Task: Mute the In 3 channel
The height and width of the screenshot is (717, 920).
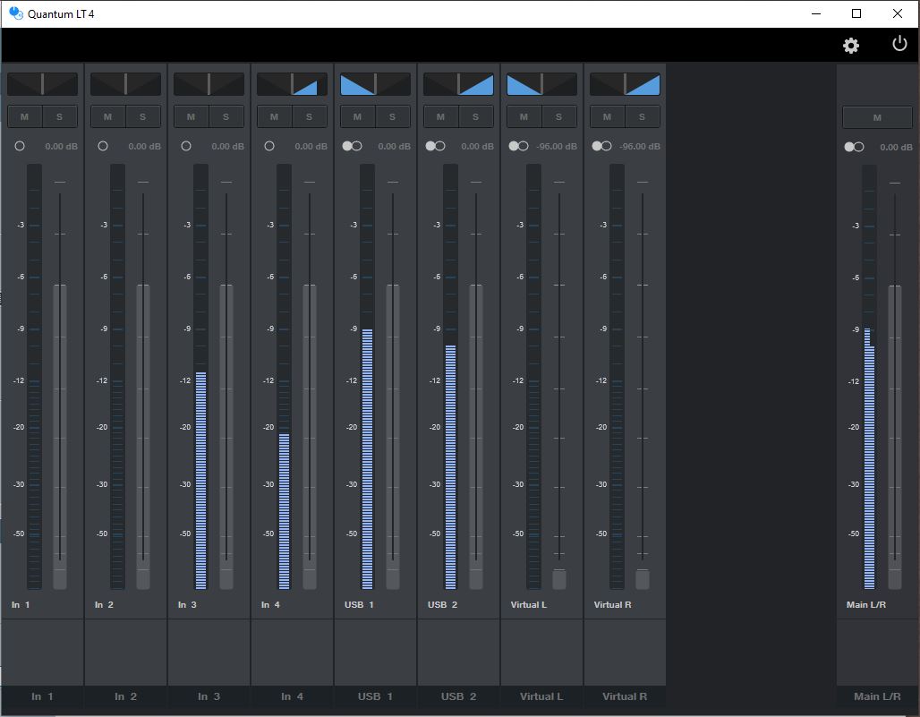Action: [192, 116]
